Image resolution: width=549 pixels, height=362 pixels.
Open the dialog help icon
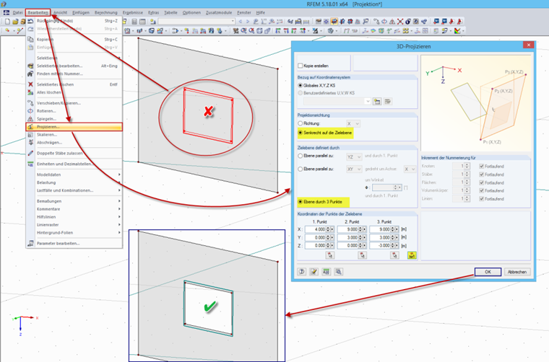pos(302,272)
